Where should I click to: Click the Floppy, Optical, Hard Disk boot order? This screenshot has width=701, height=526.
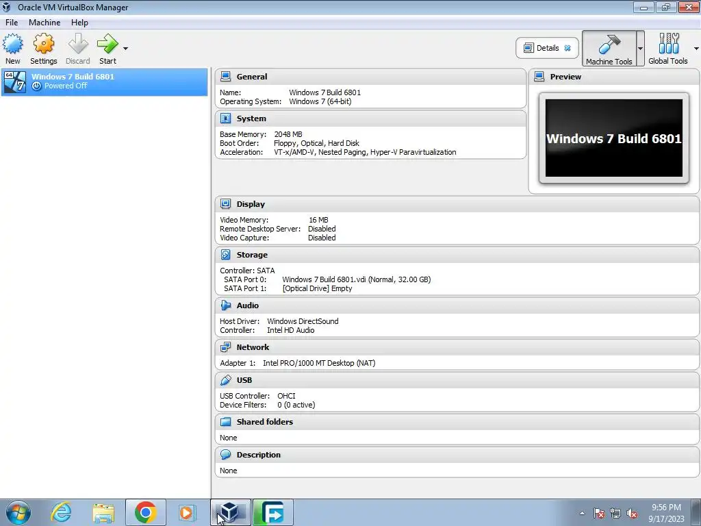click(316, 143)
